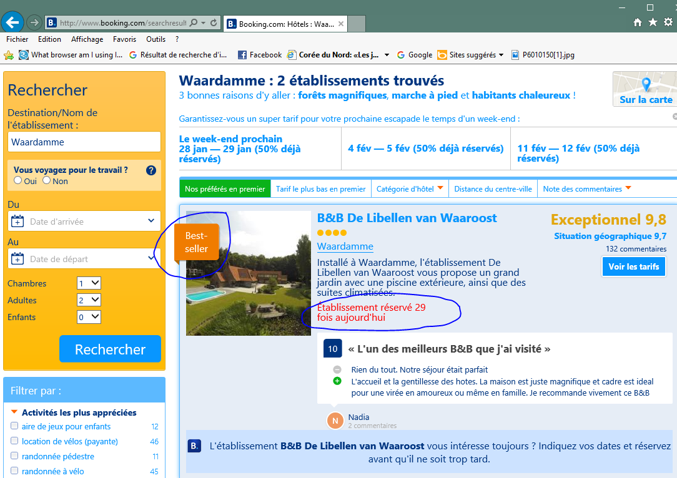Viewport: 677px width, 478px height.
Task: Select weekend deal '4 fév — 5 fév'
Action: coord(426,149)
